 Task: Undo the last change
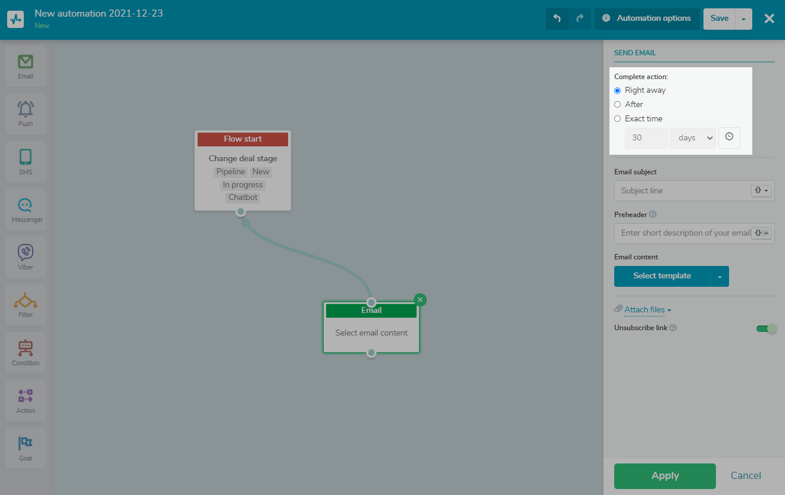557,18
